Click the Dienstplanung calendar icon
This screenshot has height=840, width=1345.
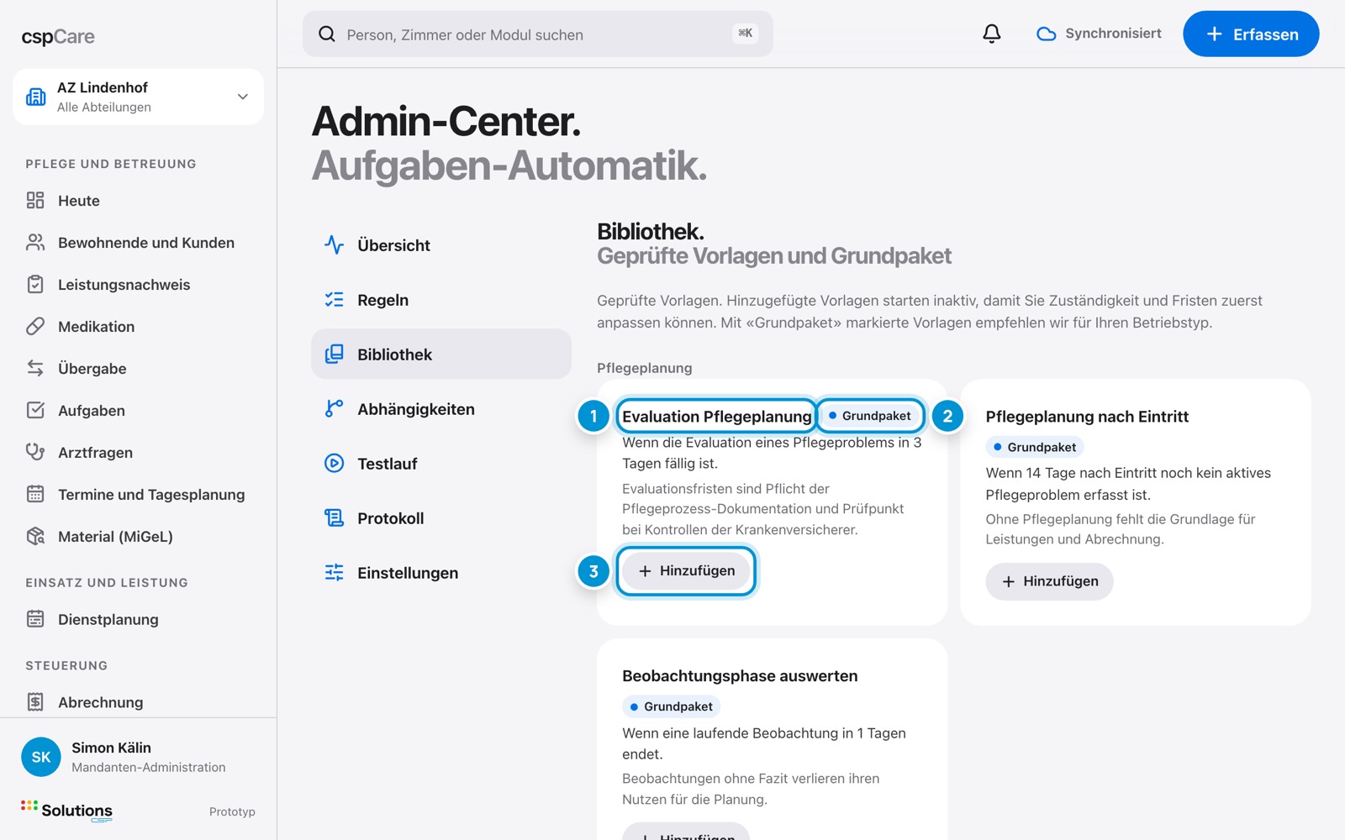(35, 619)
